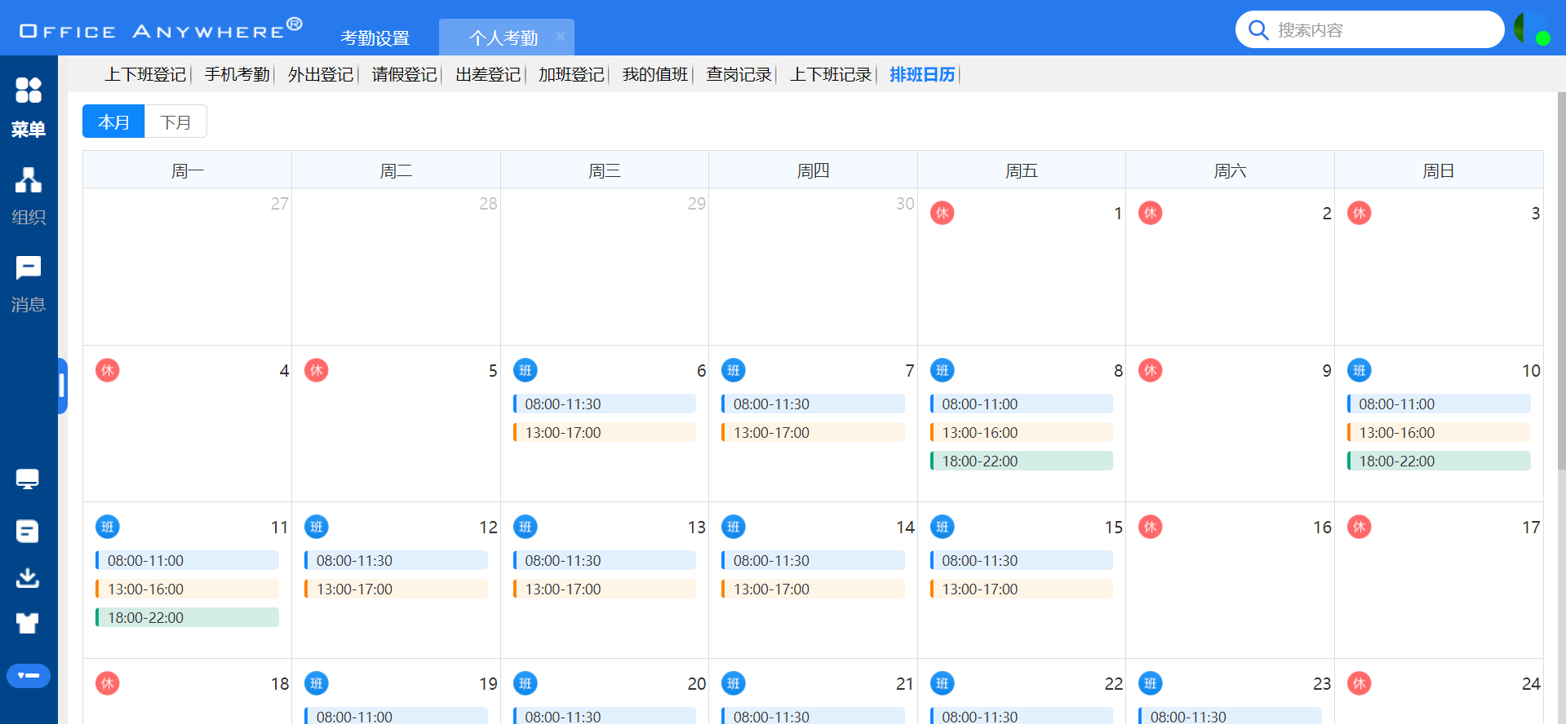This screenshot has height=724, width=1566.
Task: Click the notes document icon in sidebar
Action: [28, 532]
